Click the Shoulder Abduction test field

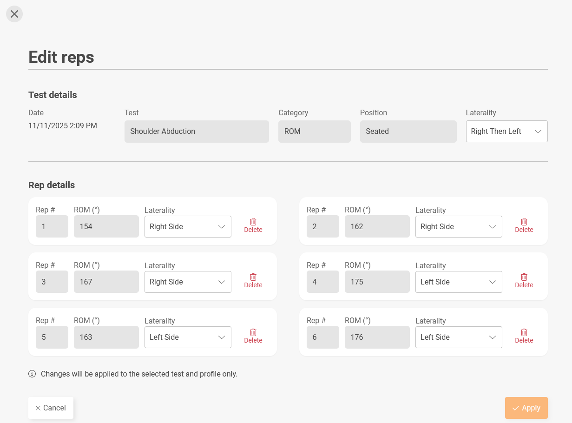(197, 131)
